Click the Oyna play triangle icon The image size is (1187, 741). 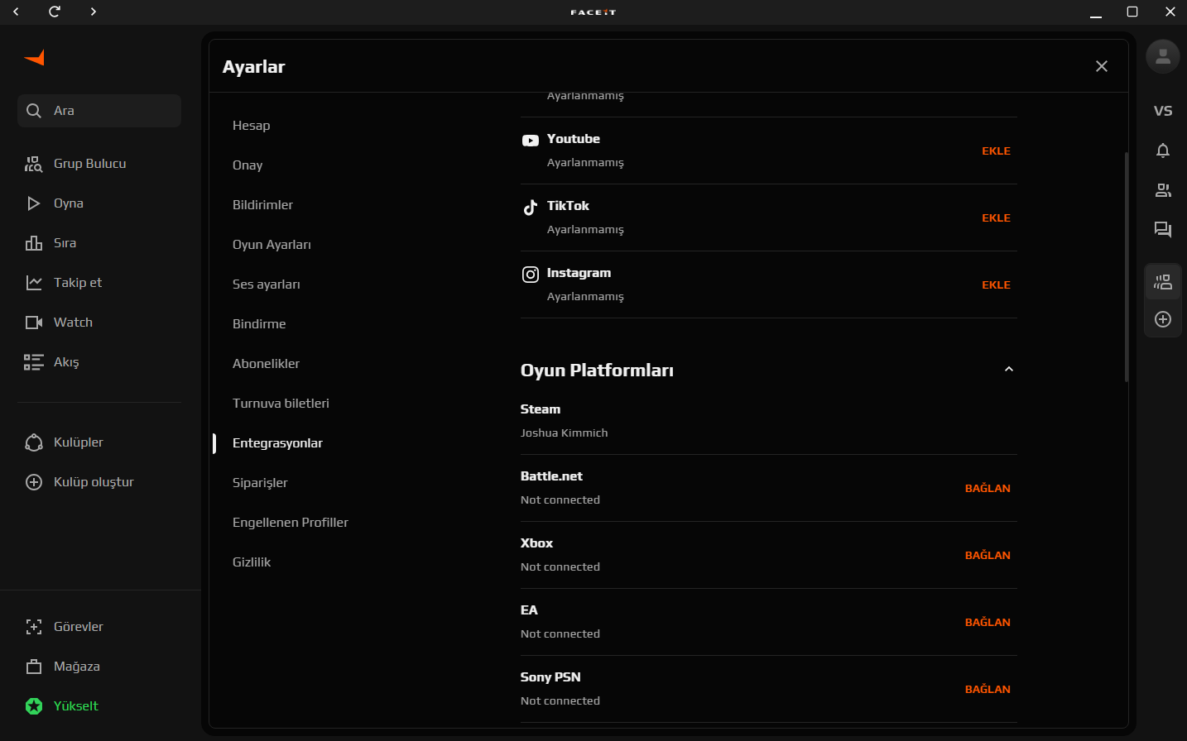click(34, 203)
